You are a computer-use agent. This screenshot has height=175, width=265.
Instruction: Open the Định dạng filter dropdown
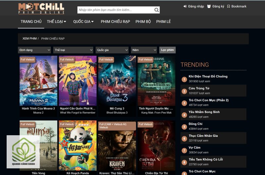tap(34, 50)
